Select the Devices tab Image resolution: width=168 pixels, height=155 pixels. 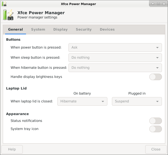(107, 30)
